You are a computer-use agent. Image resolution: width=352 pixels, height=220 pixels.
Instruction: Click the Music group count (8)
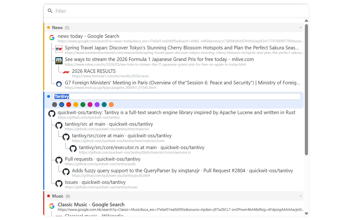[68, 196]
